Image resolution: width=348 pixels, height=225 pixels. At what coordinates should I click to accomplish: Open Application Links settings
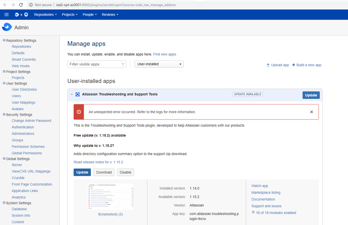25,191
